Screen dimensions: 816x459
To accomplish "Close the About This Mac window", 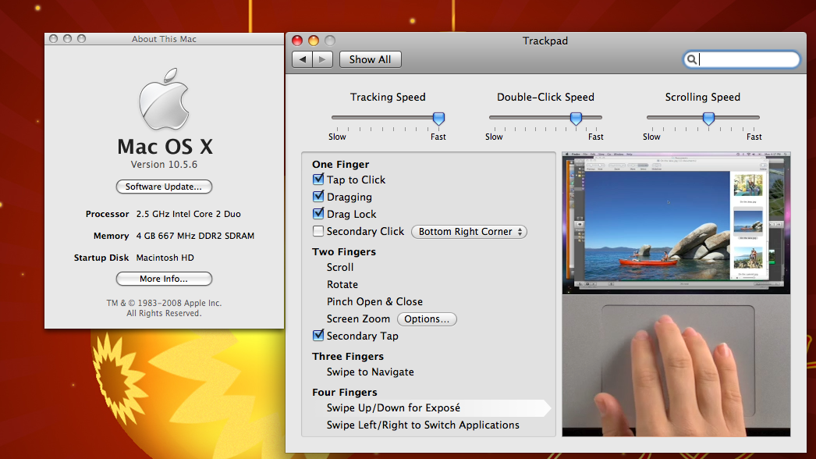I will tap(53, 38).
